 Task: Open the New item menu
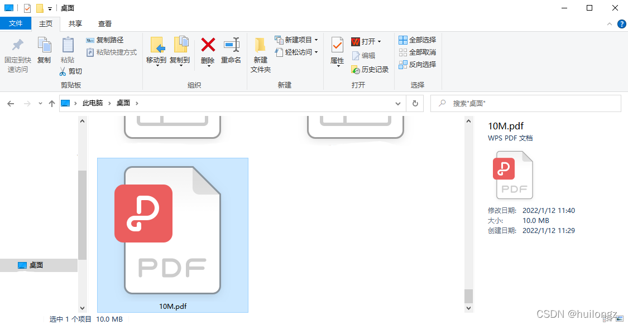pyautogui.click(x=296, y=40)
